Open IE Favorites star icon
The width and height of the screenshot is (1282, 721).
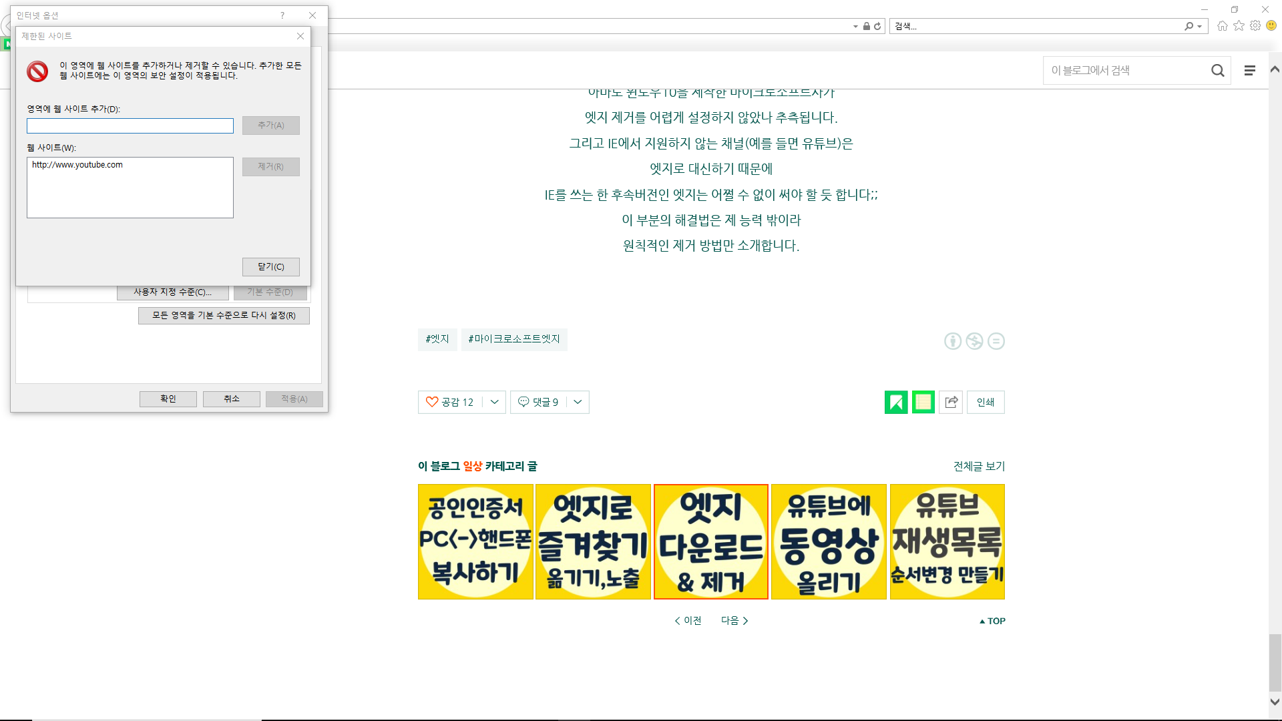coord(1239,25)
